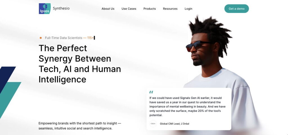
Task: Click the teal quotation mark icon
Action: (x=151, y=92)
